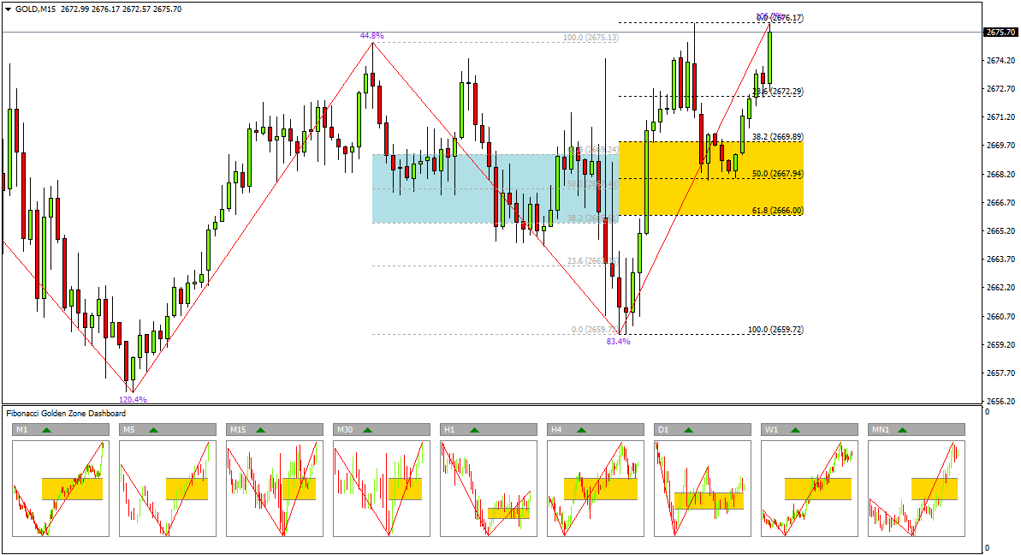This screenshot has width=1021, height=555.
Task: Click the Fibonacci Golden Zone Dashboard title
Action: coord(66,414)
